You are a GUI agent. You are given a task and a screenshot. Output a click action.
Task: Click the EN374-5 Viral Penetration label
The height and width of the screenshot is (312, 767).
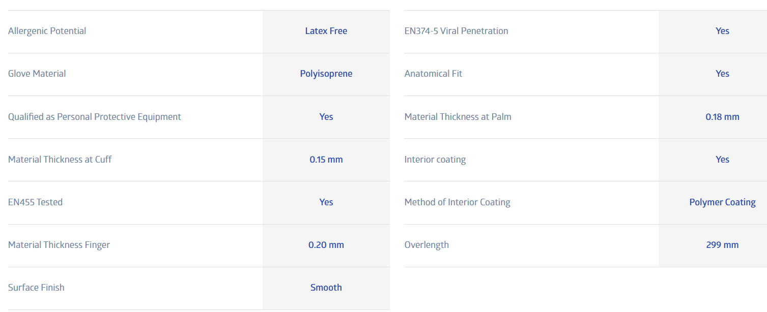(456, 31)
